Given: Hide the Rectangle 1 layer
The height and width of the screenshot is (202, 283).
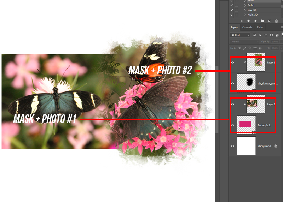Looking at the screenshot, I should pyautogui.click(x=233, y=125).
